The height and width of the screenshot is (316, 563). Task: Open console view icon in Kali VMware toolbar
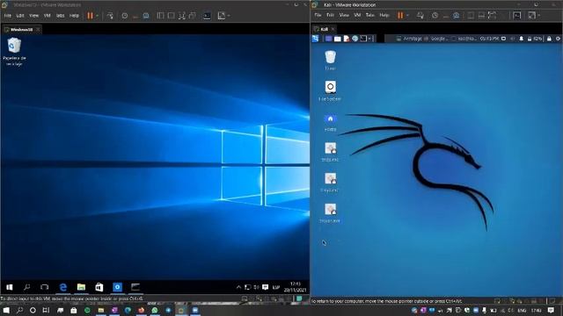(x=517, y=15)
